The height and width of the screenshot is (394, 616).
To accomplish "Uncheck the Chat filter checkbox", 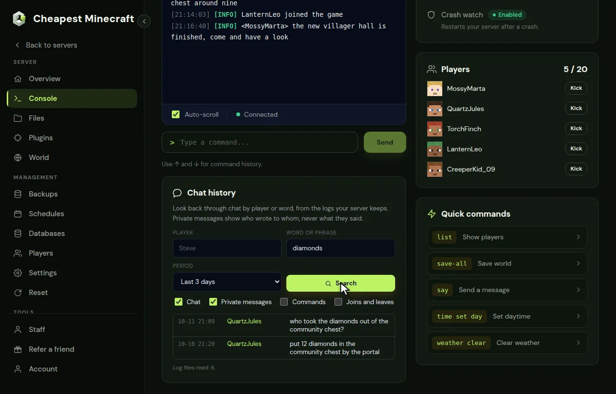I will pos(179,302).
